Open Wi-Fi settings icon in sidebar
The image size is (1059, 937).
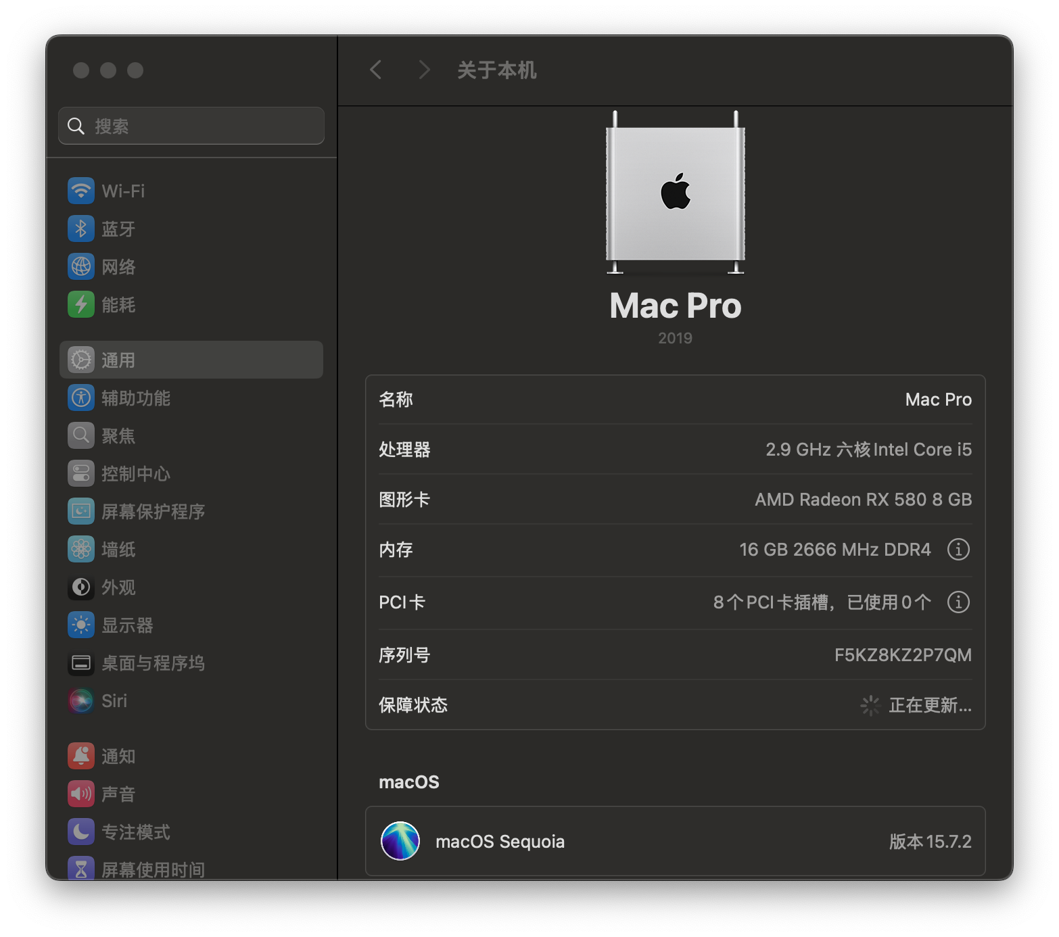[81, 191]
